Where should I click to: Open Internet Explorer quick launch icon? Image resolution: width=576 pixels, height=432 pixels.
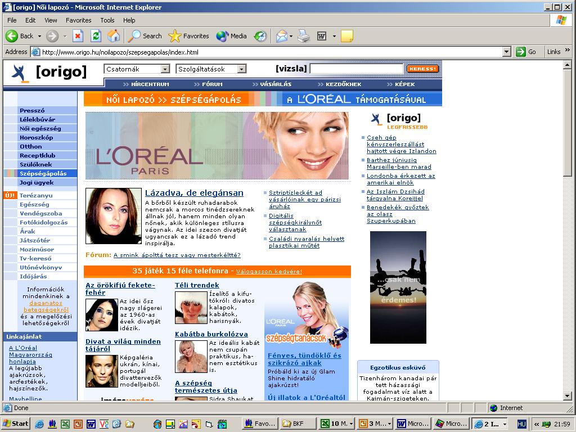39,424
